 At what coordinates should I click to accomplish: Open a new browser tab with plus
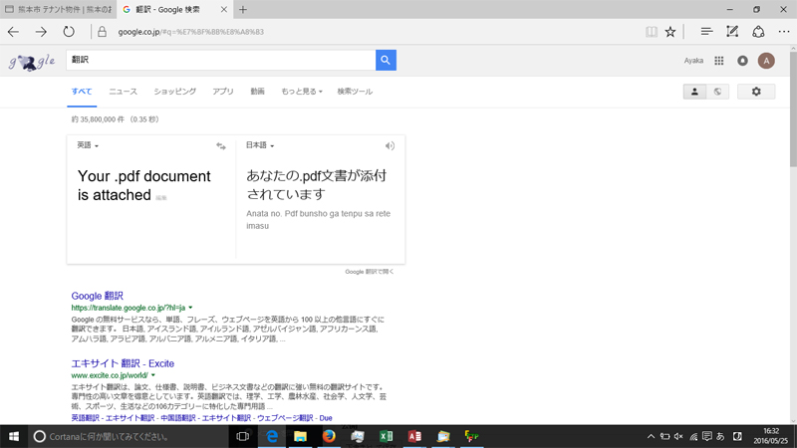(243, 10)
